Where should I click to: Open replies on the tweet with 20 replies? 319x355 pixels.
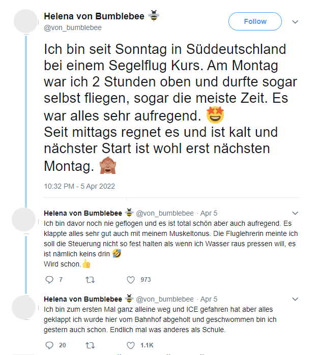click(49, 345)
